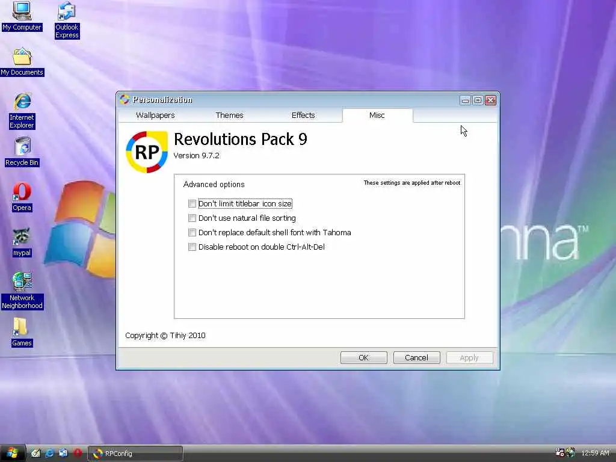Minimize the Personalization window

(x=465, y=100)
